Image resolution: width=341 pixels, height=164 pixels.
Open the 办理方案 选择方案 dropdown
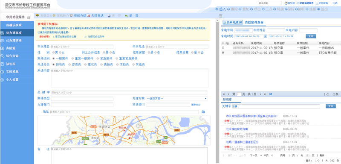click(177, 99)
